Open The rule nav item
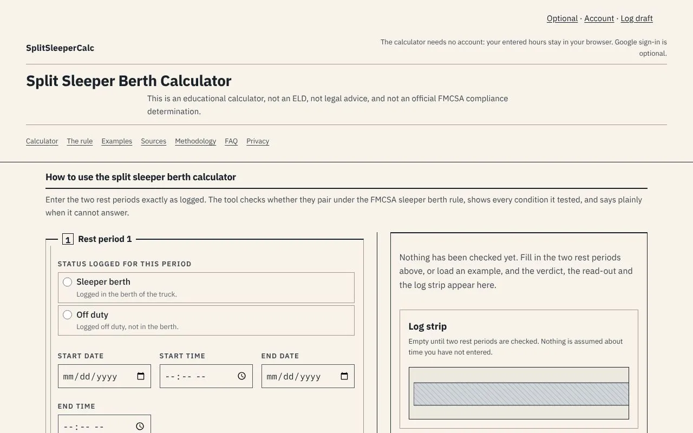Screen dimensions: 693x433 (x=80, y=141)
